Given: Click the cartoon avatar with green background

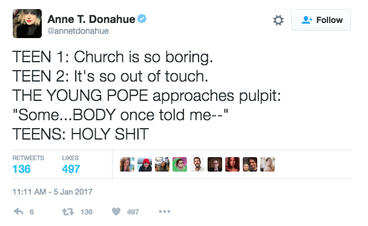Looking at the screenshot, I should coord(180,164).
